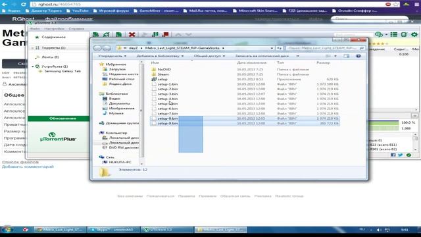Click the Explorer Back navigation button
Image resolution: width=421 pixels, height=237 pixels.
(97, 48)
